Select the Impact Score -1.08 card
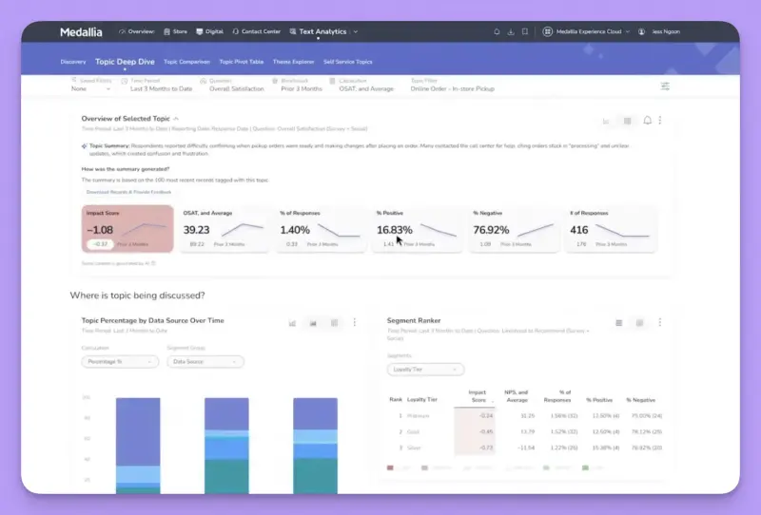The image size is (761, 515). (127, 229)
